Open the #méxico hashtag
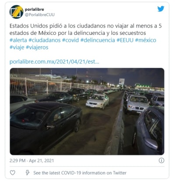Image resolution: width=175 pixels, height=181 pixels. pos(146,40)
